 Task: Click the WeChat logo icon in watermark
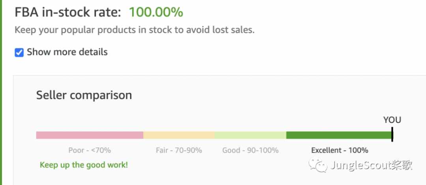click(318, 165)
